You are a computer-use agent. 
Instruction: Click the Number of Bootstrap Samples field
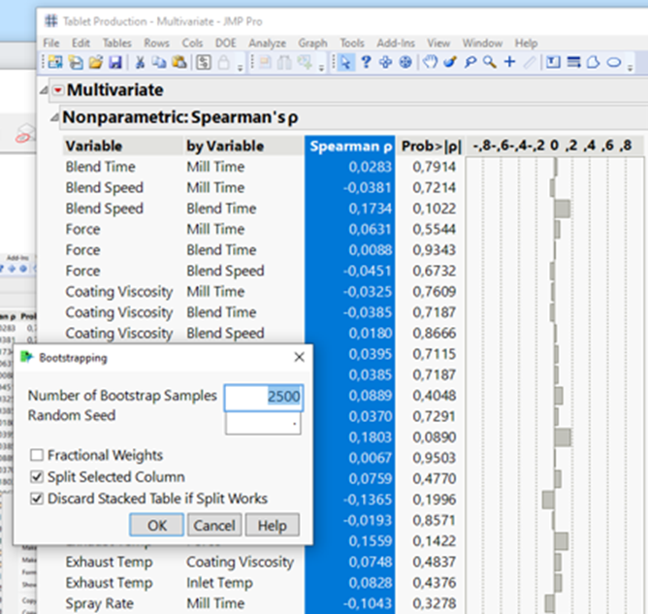[x=264, y=397]
